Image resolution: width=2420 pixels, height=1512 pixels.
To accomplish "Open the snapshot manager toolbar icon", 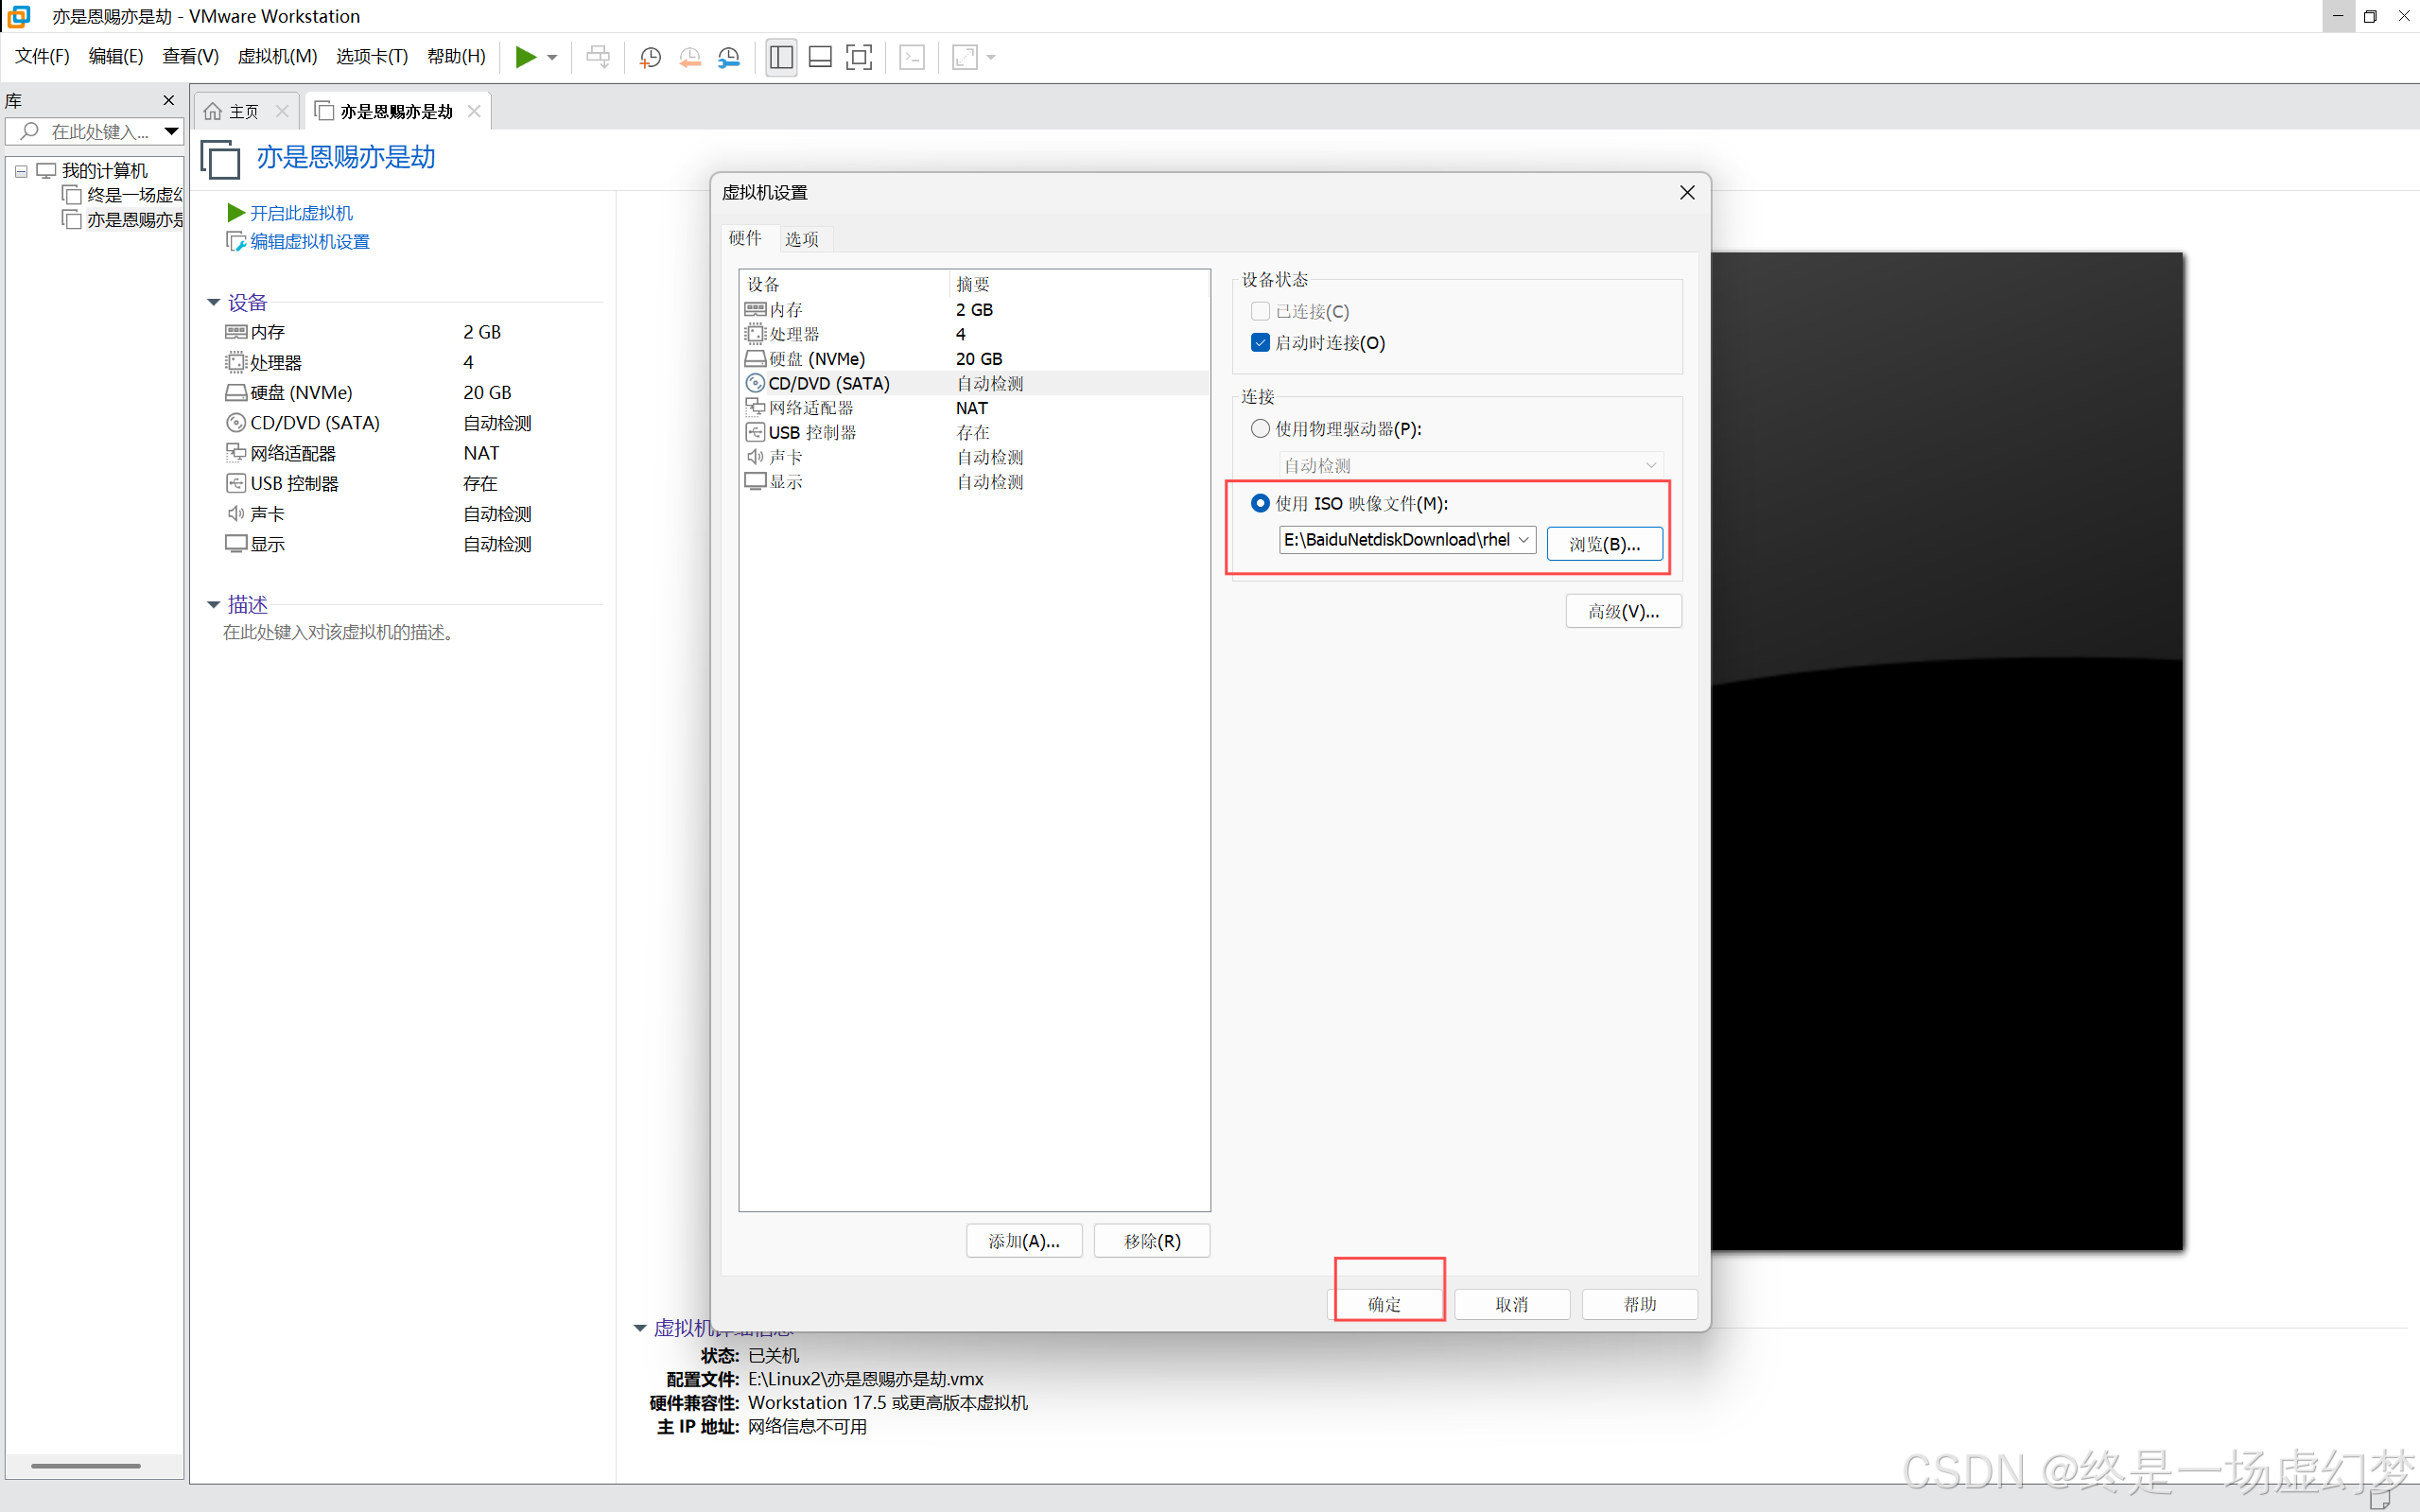I will pyautogui.click(x=729, y=57).
